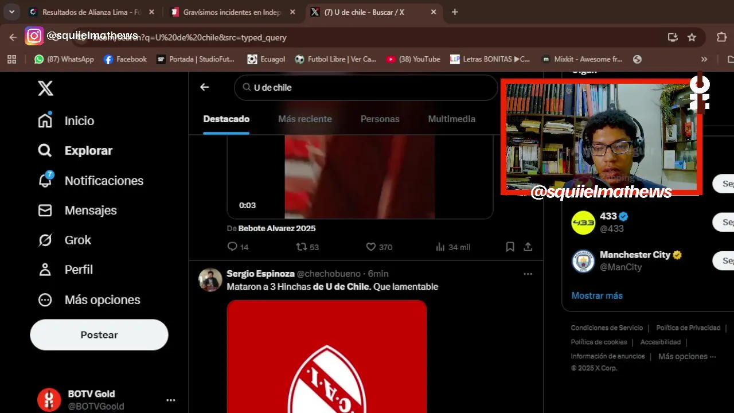Open browser extensions puzzle icon
734x413 pixels.
pyautogui.click(x=721, y=37)
